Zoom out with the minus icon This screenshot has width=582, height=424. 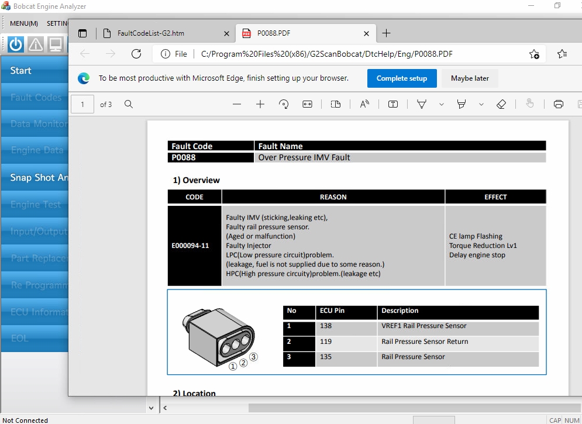click(237, 104)
